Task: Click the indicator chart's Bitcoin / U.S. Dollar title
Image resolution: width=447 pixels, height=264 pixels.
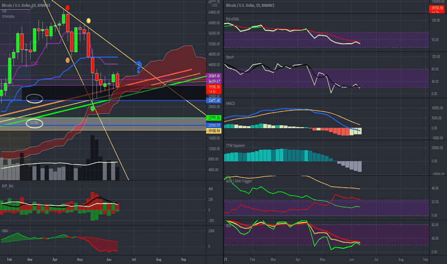Action: [x=250, y=5]
